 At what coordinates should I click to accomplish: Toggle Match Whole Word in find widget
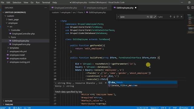point(151,17)
